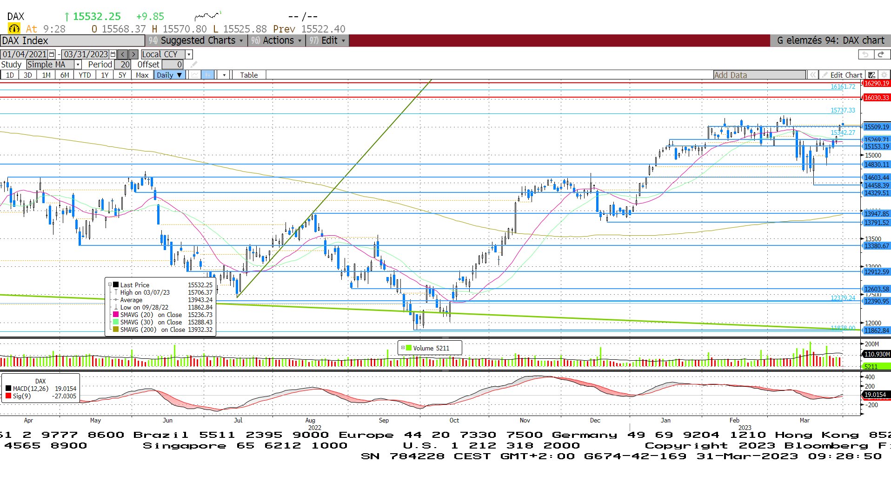
Task: Click the 15509.19 price level label
Action: (x=876, y=127)
